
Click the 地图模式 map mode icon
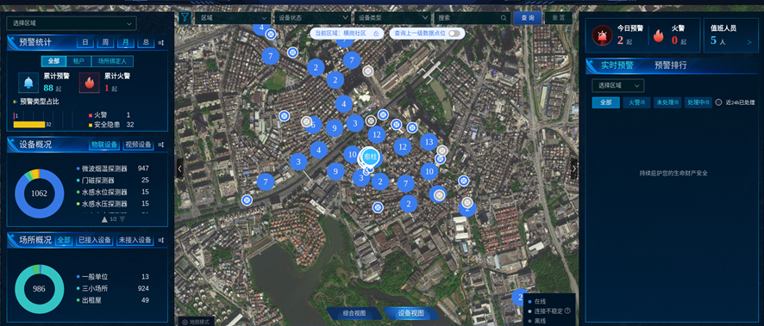click(x=185, y=322)
